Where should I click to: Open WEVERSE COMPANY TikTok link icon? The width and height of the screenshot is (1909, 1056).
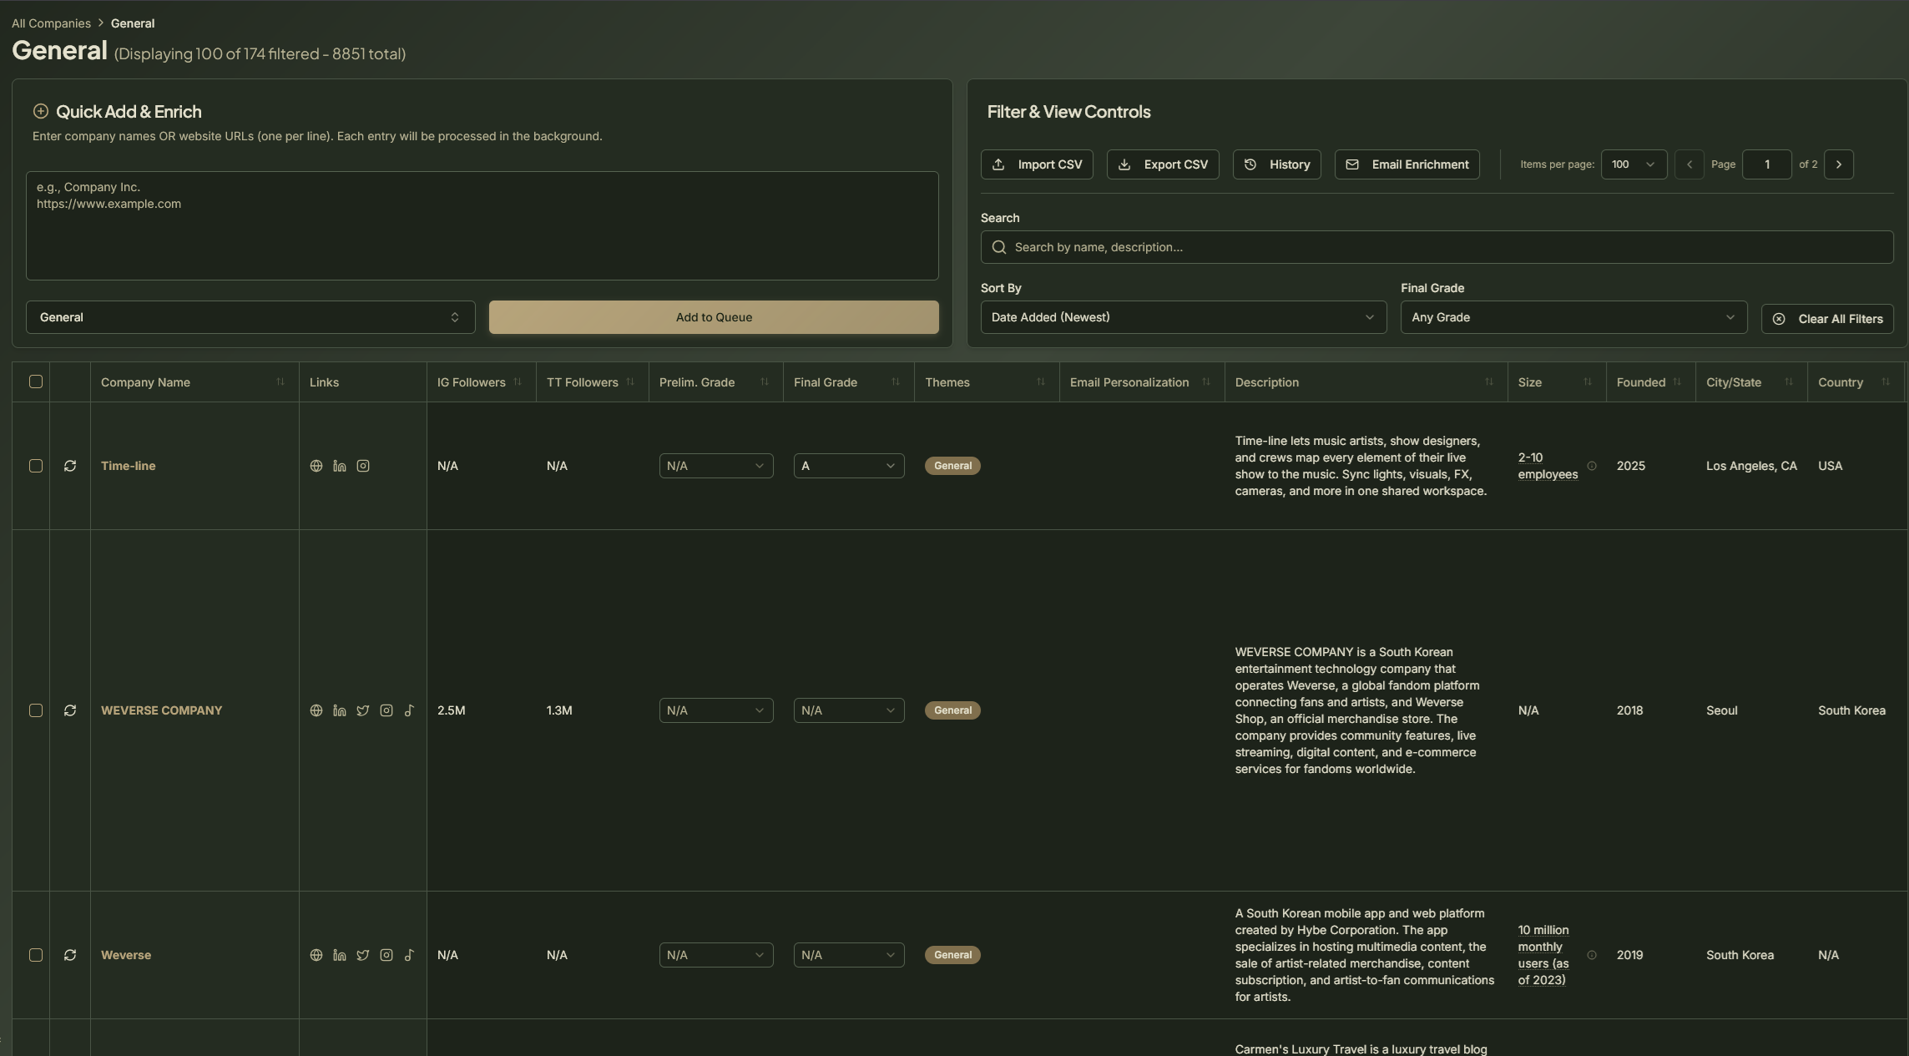(x=409, y=710)
